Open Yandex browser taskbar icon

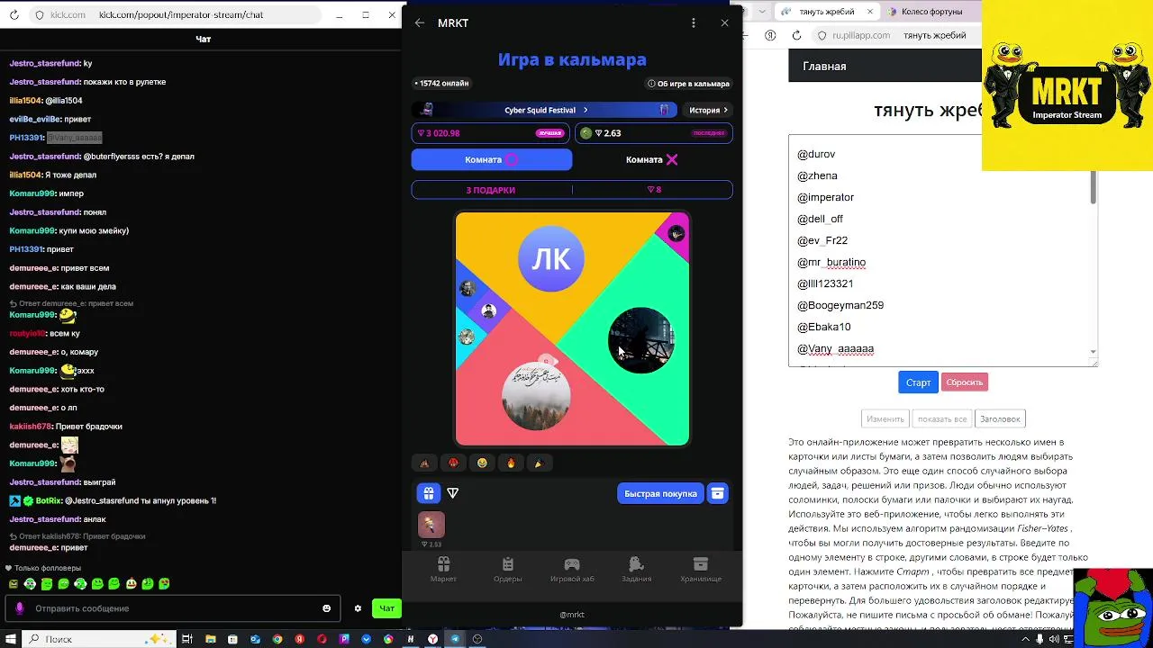432,639
